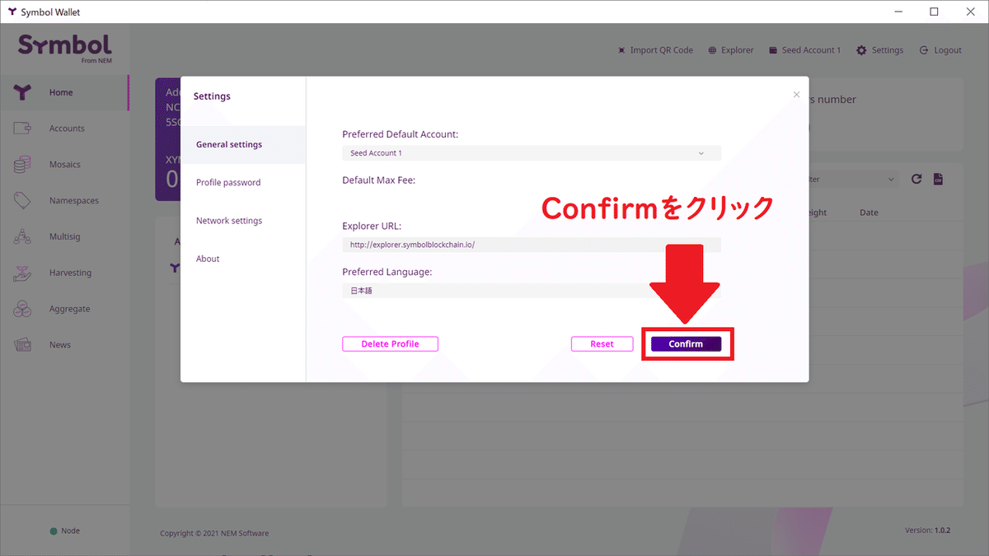Click the Explorer link in header
The image size is (989, 556).
pyautogui.click(x=738, y=50)
